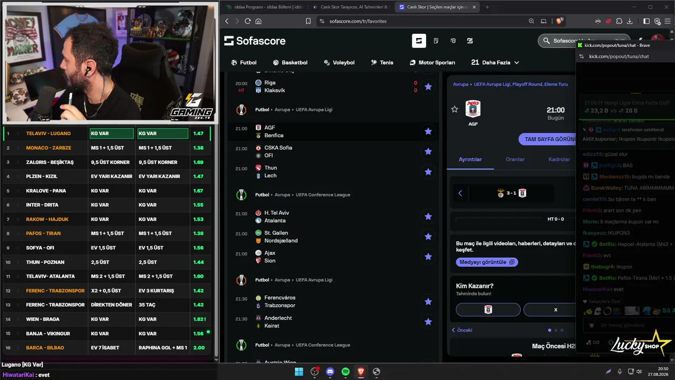Open Spotify from the taskbar
The height and width of the screenshot is (380, 675).
tap(345, 372)
